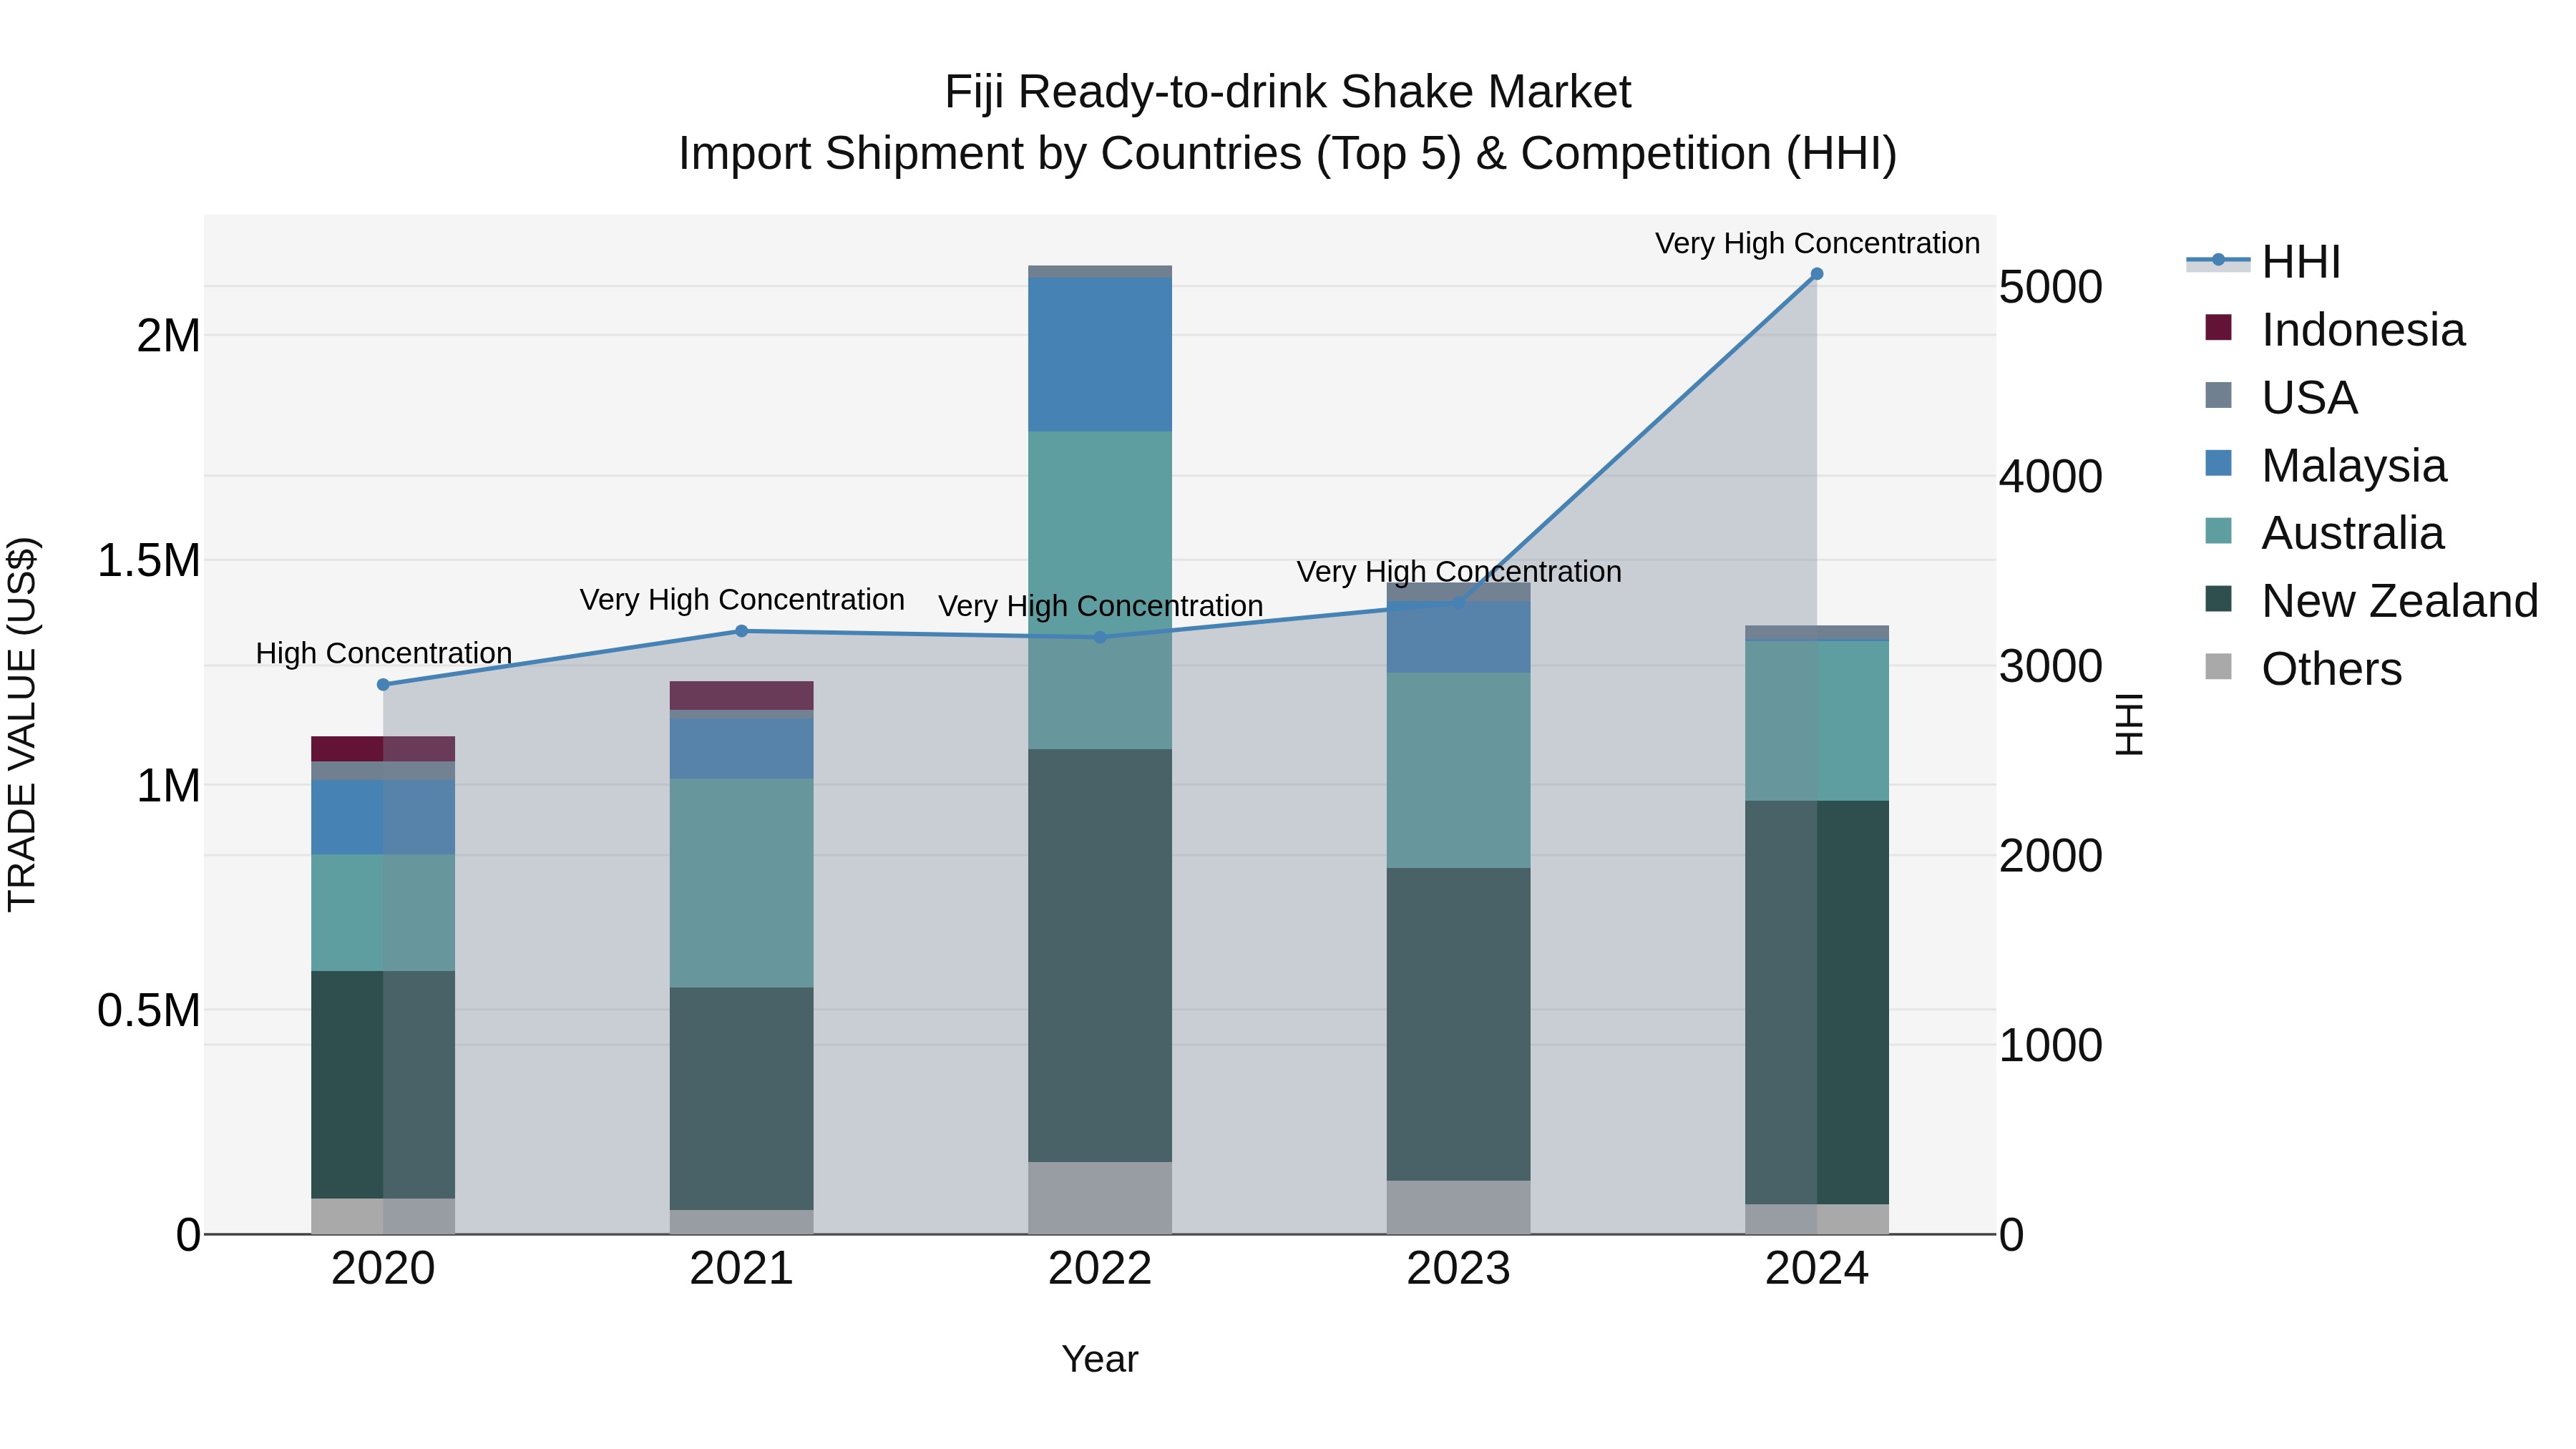Click the 2023 x-axis year label
Screen dimensions: 2576x1449
(1459, 1269)
